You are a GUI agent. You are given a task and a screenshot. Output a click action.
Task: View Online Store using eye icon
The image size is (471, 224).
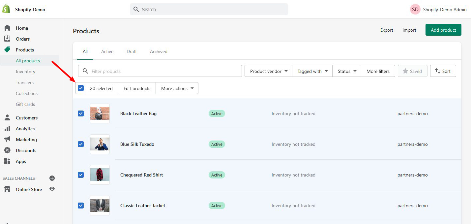pos(52,189)
